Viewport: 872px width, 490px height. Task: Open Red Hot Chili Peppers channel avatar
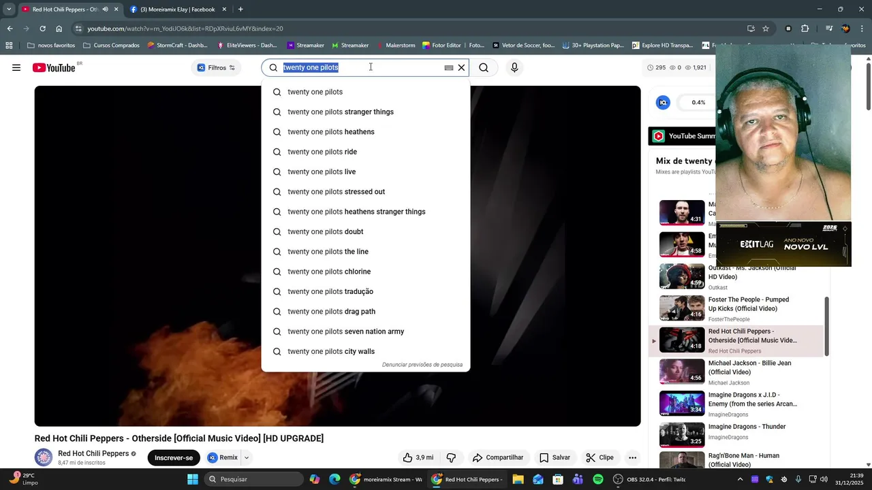coord(44,457)
